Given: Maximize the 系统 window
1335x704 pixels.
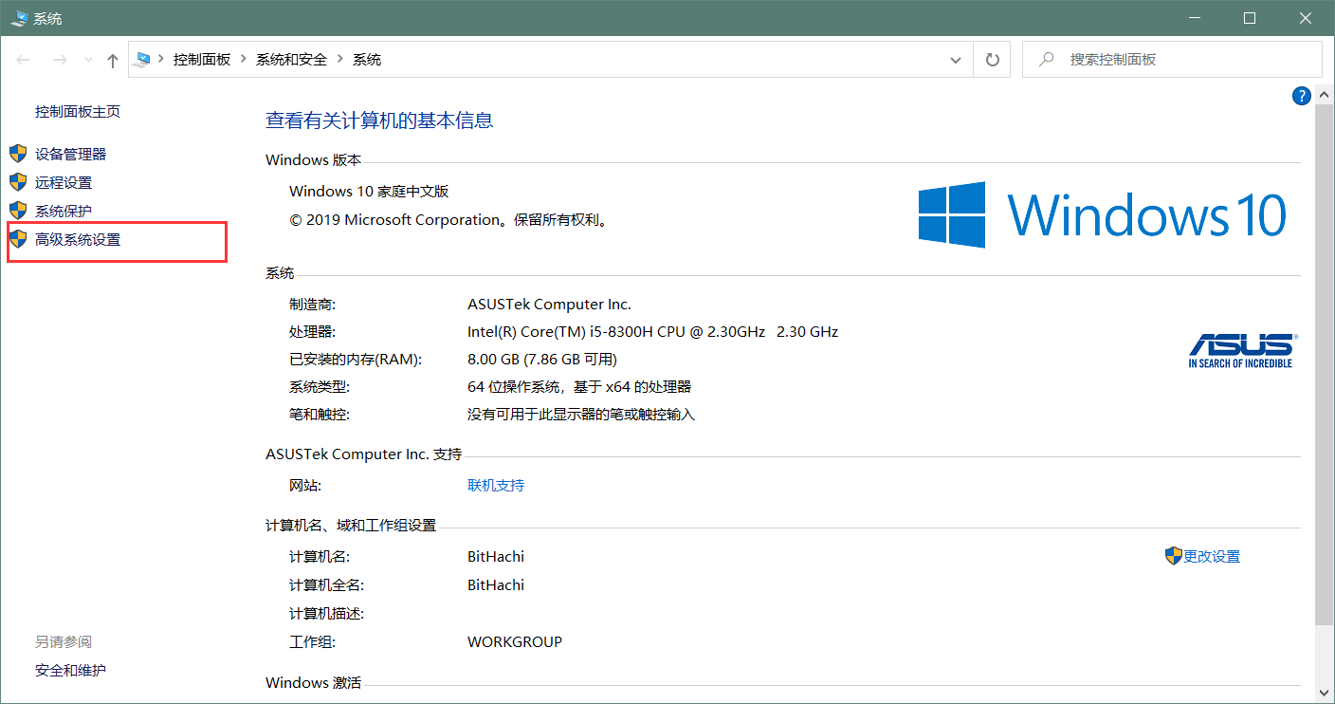Looking at the screenshot, I should click(1250, 18).
